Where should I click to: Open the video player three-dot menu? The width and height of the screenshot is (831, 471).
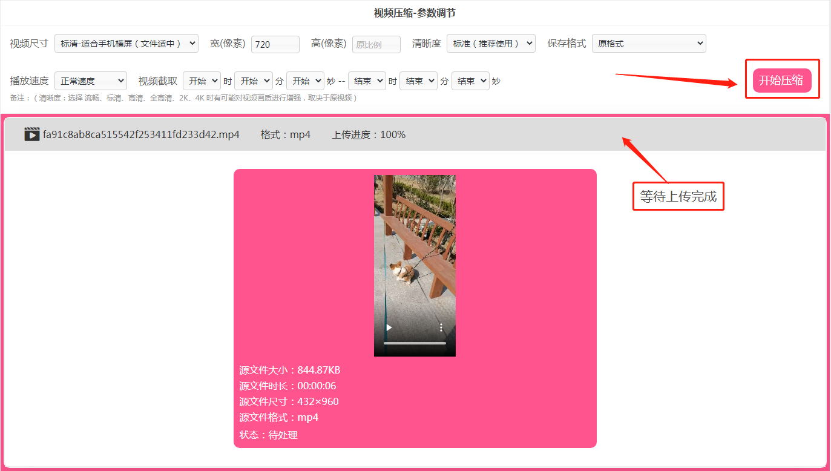point(441,328)
